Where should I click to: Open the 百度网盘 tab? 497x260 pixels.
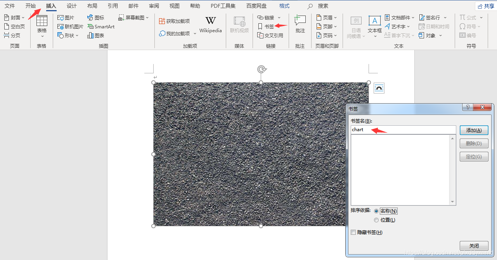point(256,6)
